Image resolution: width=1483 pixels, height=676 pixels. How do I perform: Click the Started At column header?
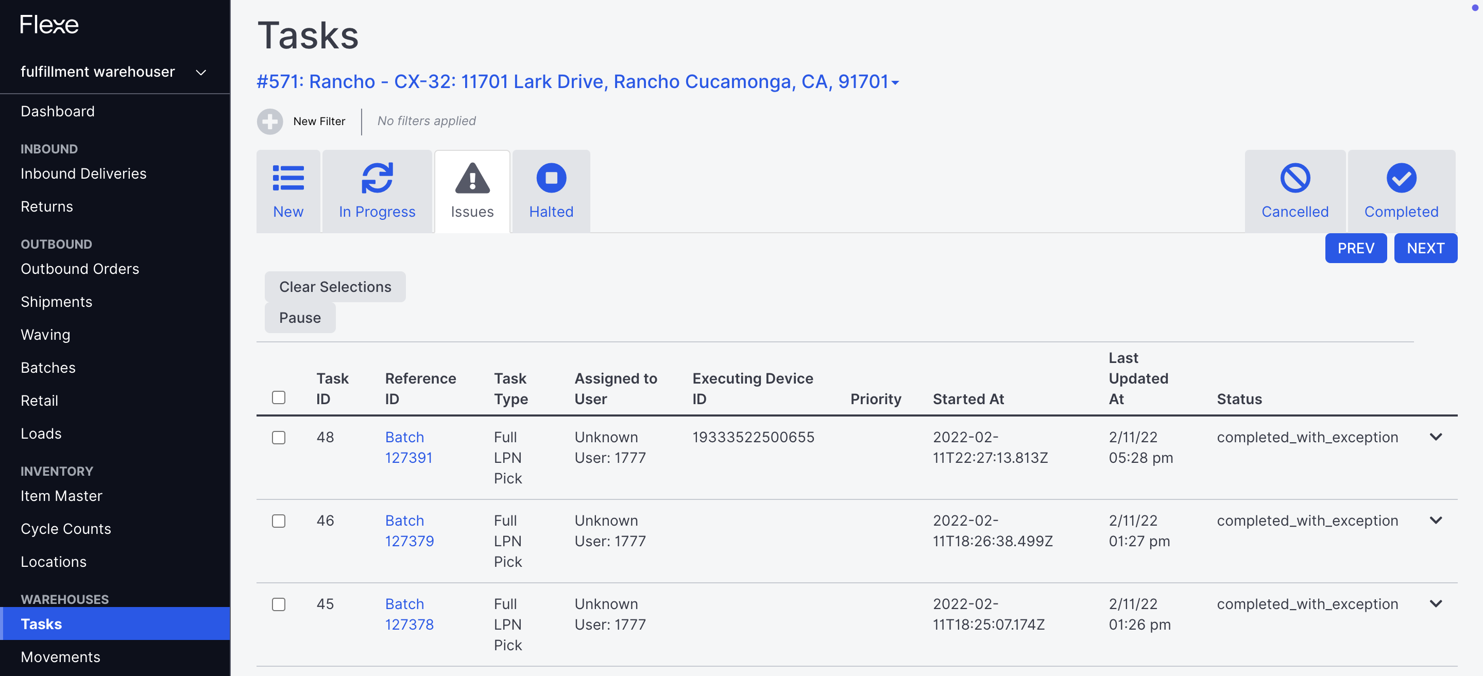click(968, 400)
